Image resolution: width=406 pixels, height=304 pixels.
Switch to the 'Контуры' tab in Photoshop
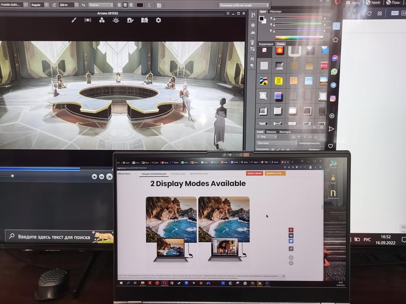(x=285, y=132)
